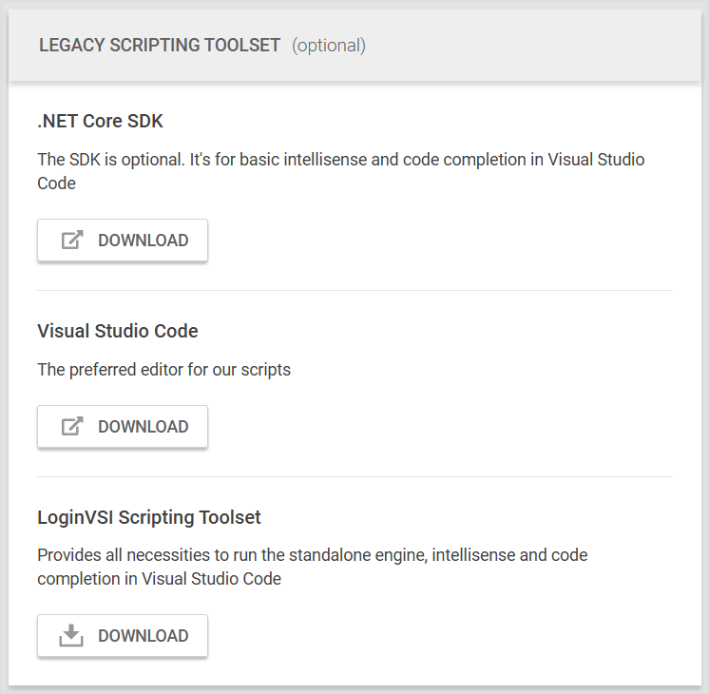The height and width of the screenshot is (694, 709).
Task: Download Visual Studio Code
Action: coord(123,427)
